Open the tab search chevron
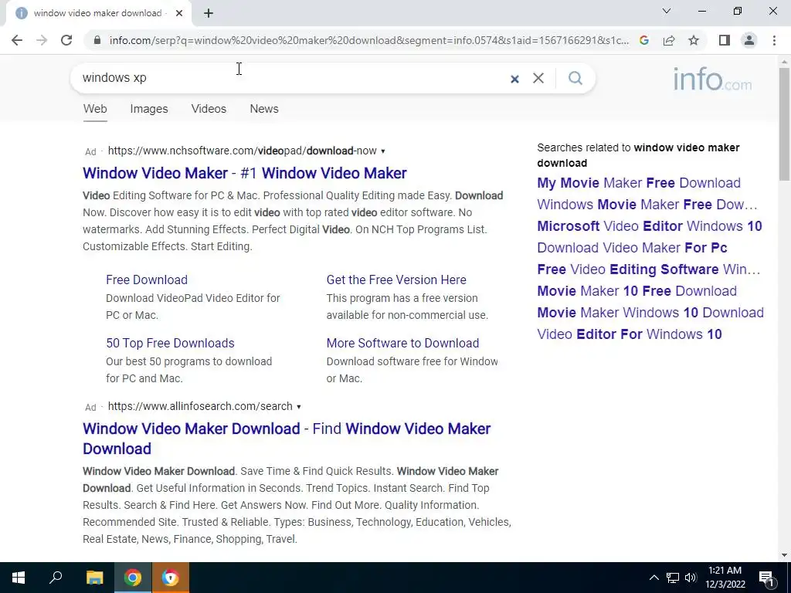The height and width of the screenshot is (593, 791). coord(667,11)
